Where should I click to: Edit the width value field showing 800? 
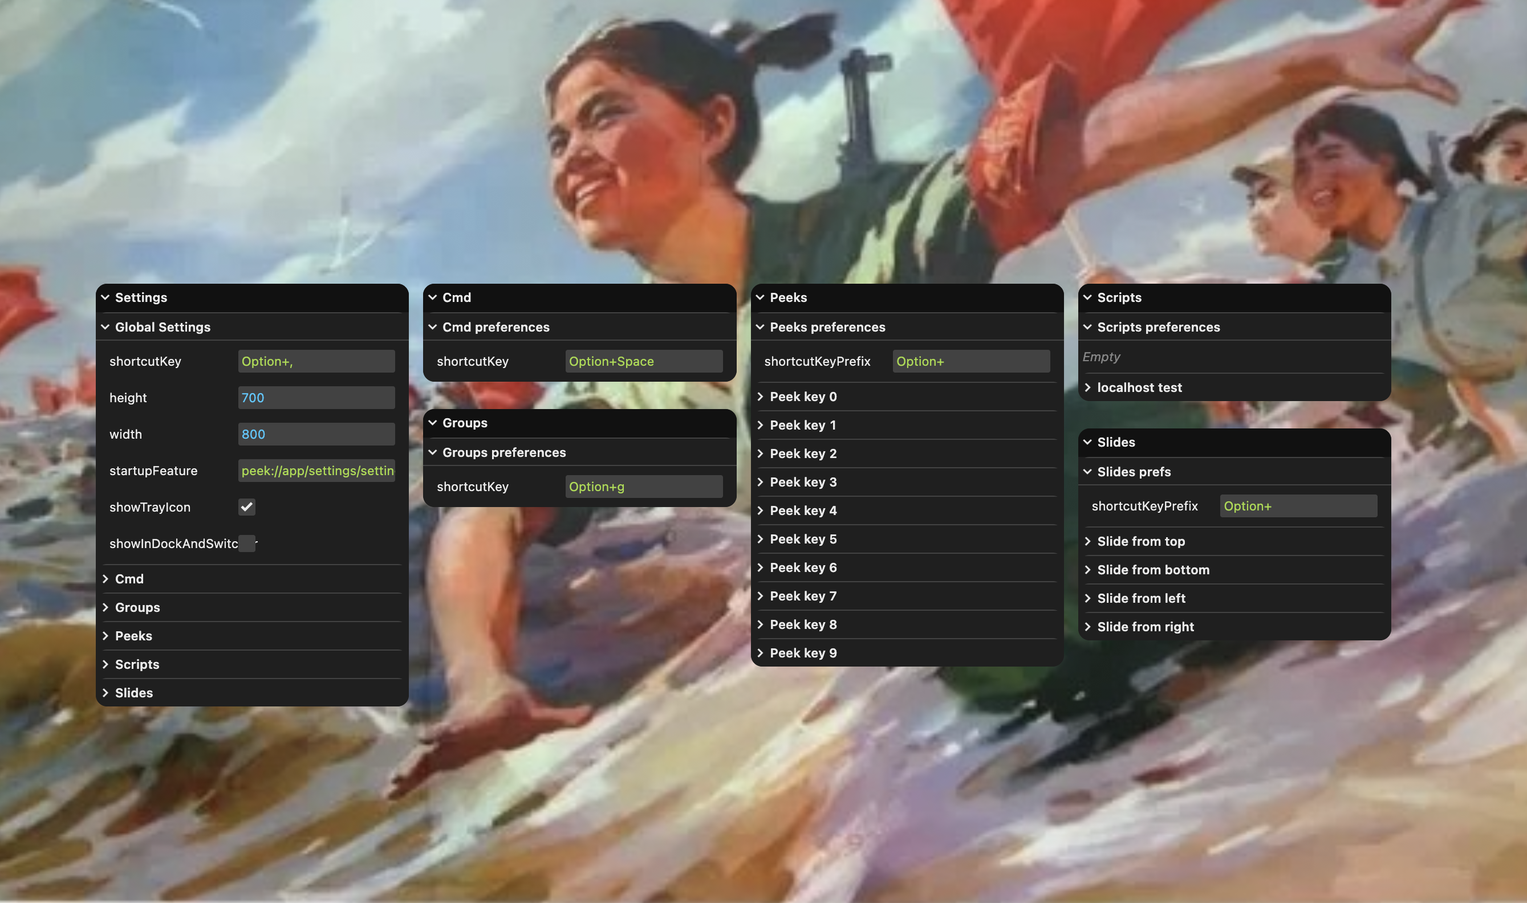[x=316, y=434]
